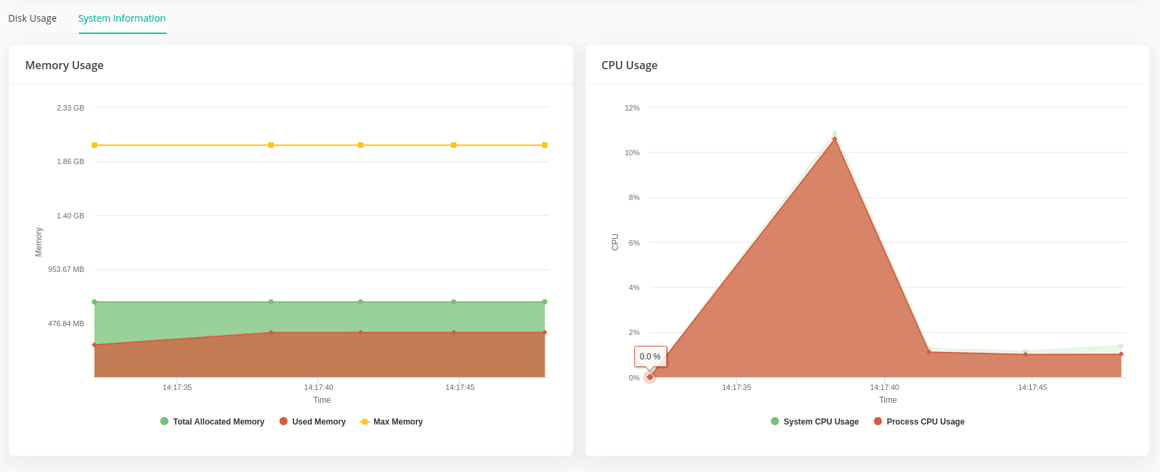Click the 0.0 % tooltip box
Viewport: 1160px width, 472px height.
click(x=650, y=357)
